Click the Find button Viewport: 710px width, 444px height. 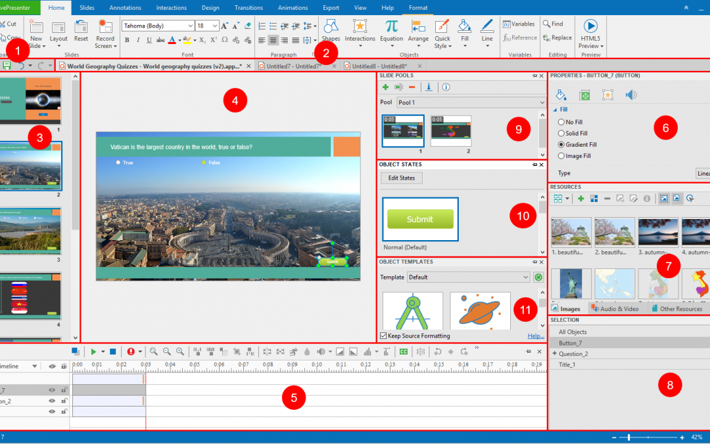point(553,24)
